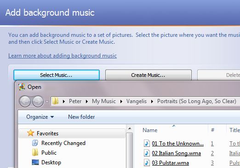
Task: Click the Forward navigation arrow in Open dialog
Action: tap(38, 101)
